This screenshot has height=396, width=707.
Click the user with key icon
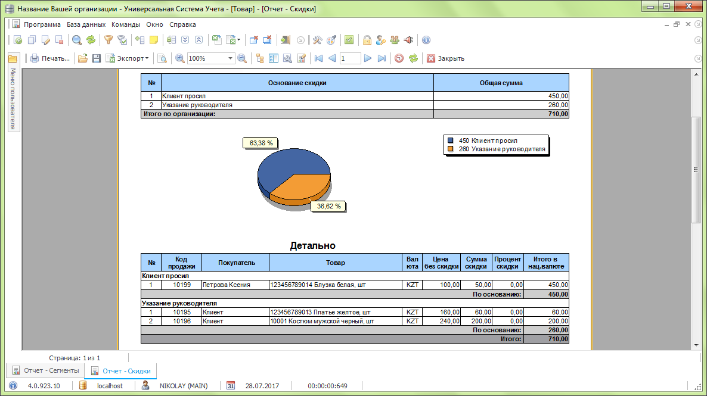coord(380,40)
